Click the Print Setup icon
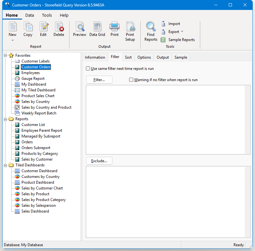This screenshot has height=251, width=255. coord(130,27)
